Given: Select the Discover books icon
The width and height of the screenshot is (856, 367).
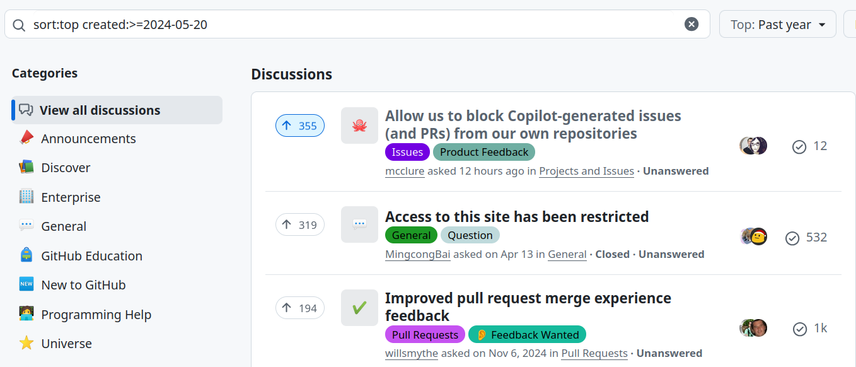Looking at the screenshot, I should pos(26,167).
